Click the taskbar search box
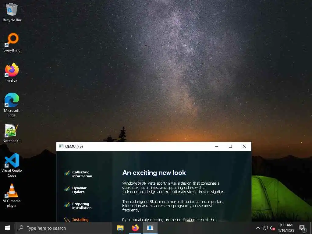This screenshot has width=312, height=234. click(x=63, y=228)
